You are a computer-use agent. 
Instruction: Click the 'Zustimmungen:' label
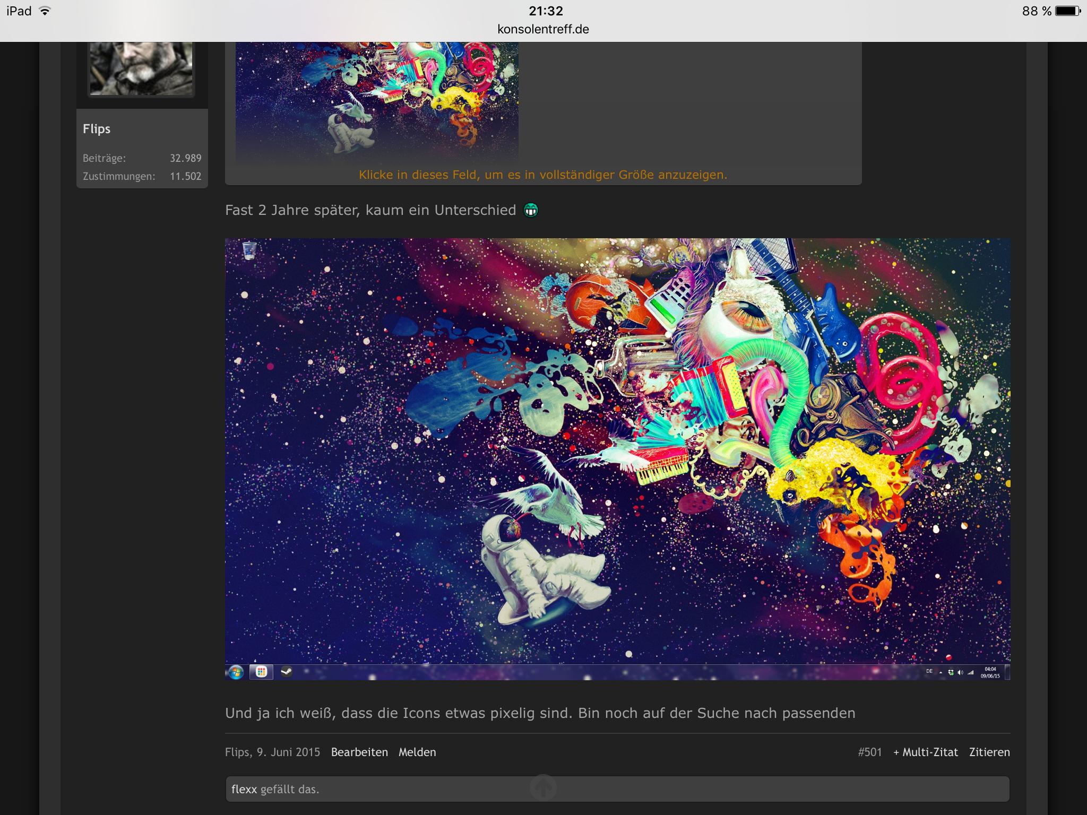pos(119,176)
